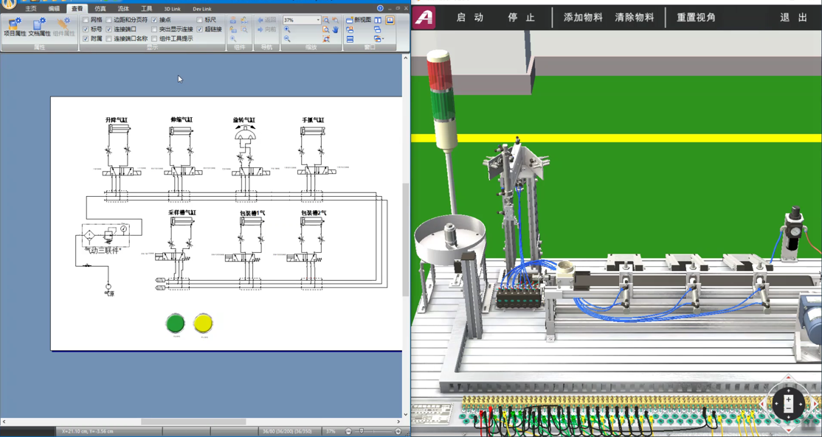Toggle the 标尺 ruler checkbox

(200, 20)
